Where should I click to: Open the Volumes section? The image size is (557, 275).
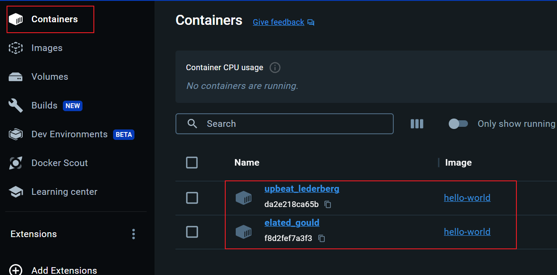pyautogui.click(x=49, y=77)
